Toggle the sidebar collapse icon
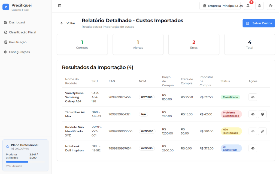 tap(60, 6)
